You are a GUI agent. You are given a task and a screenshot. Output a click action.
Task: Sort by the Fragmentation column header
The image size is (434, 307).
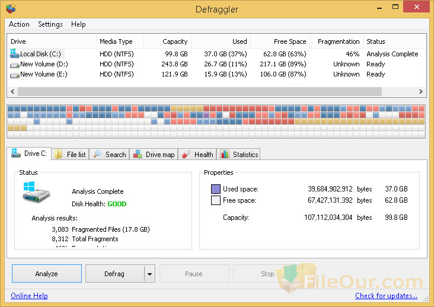336,41
